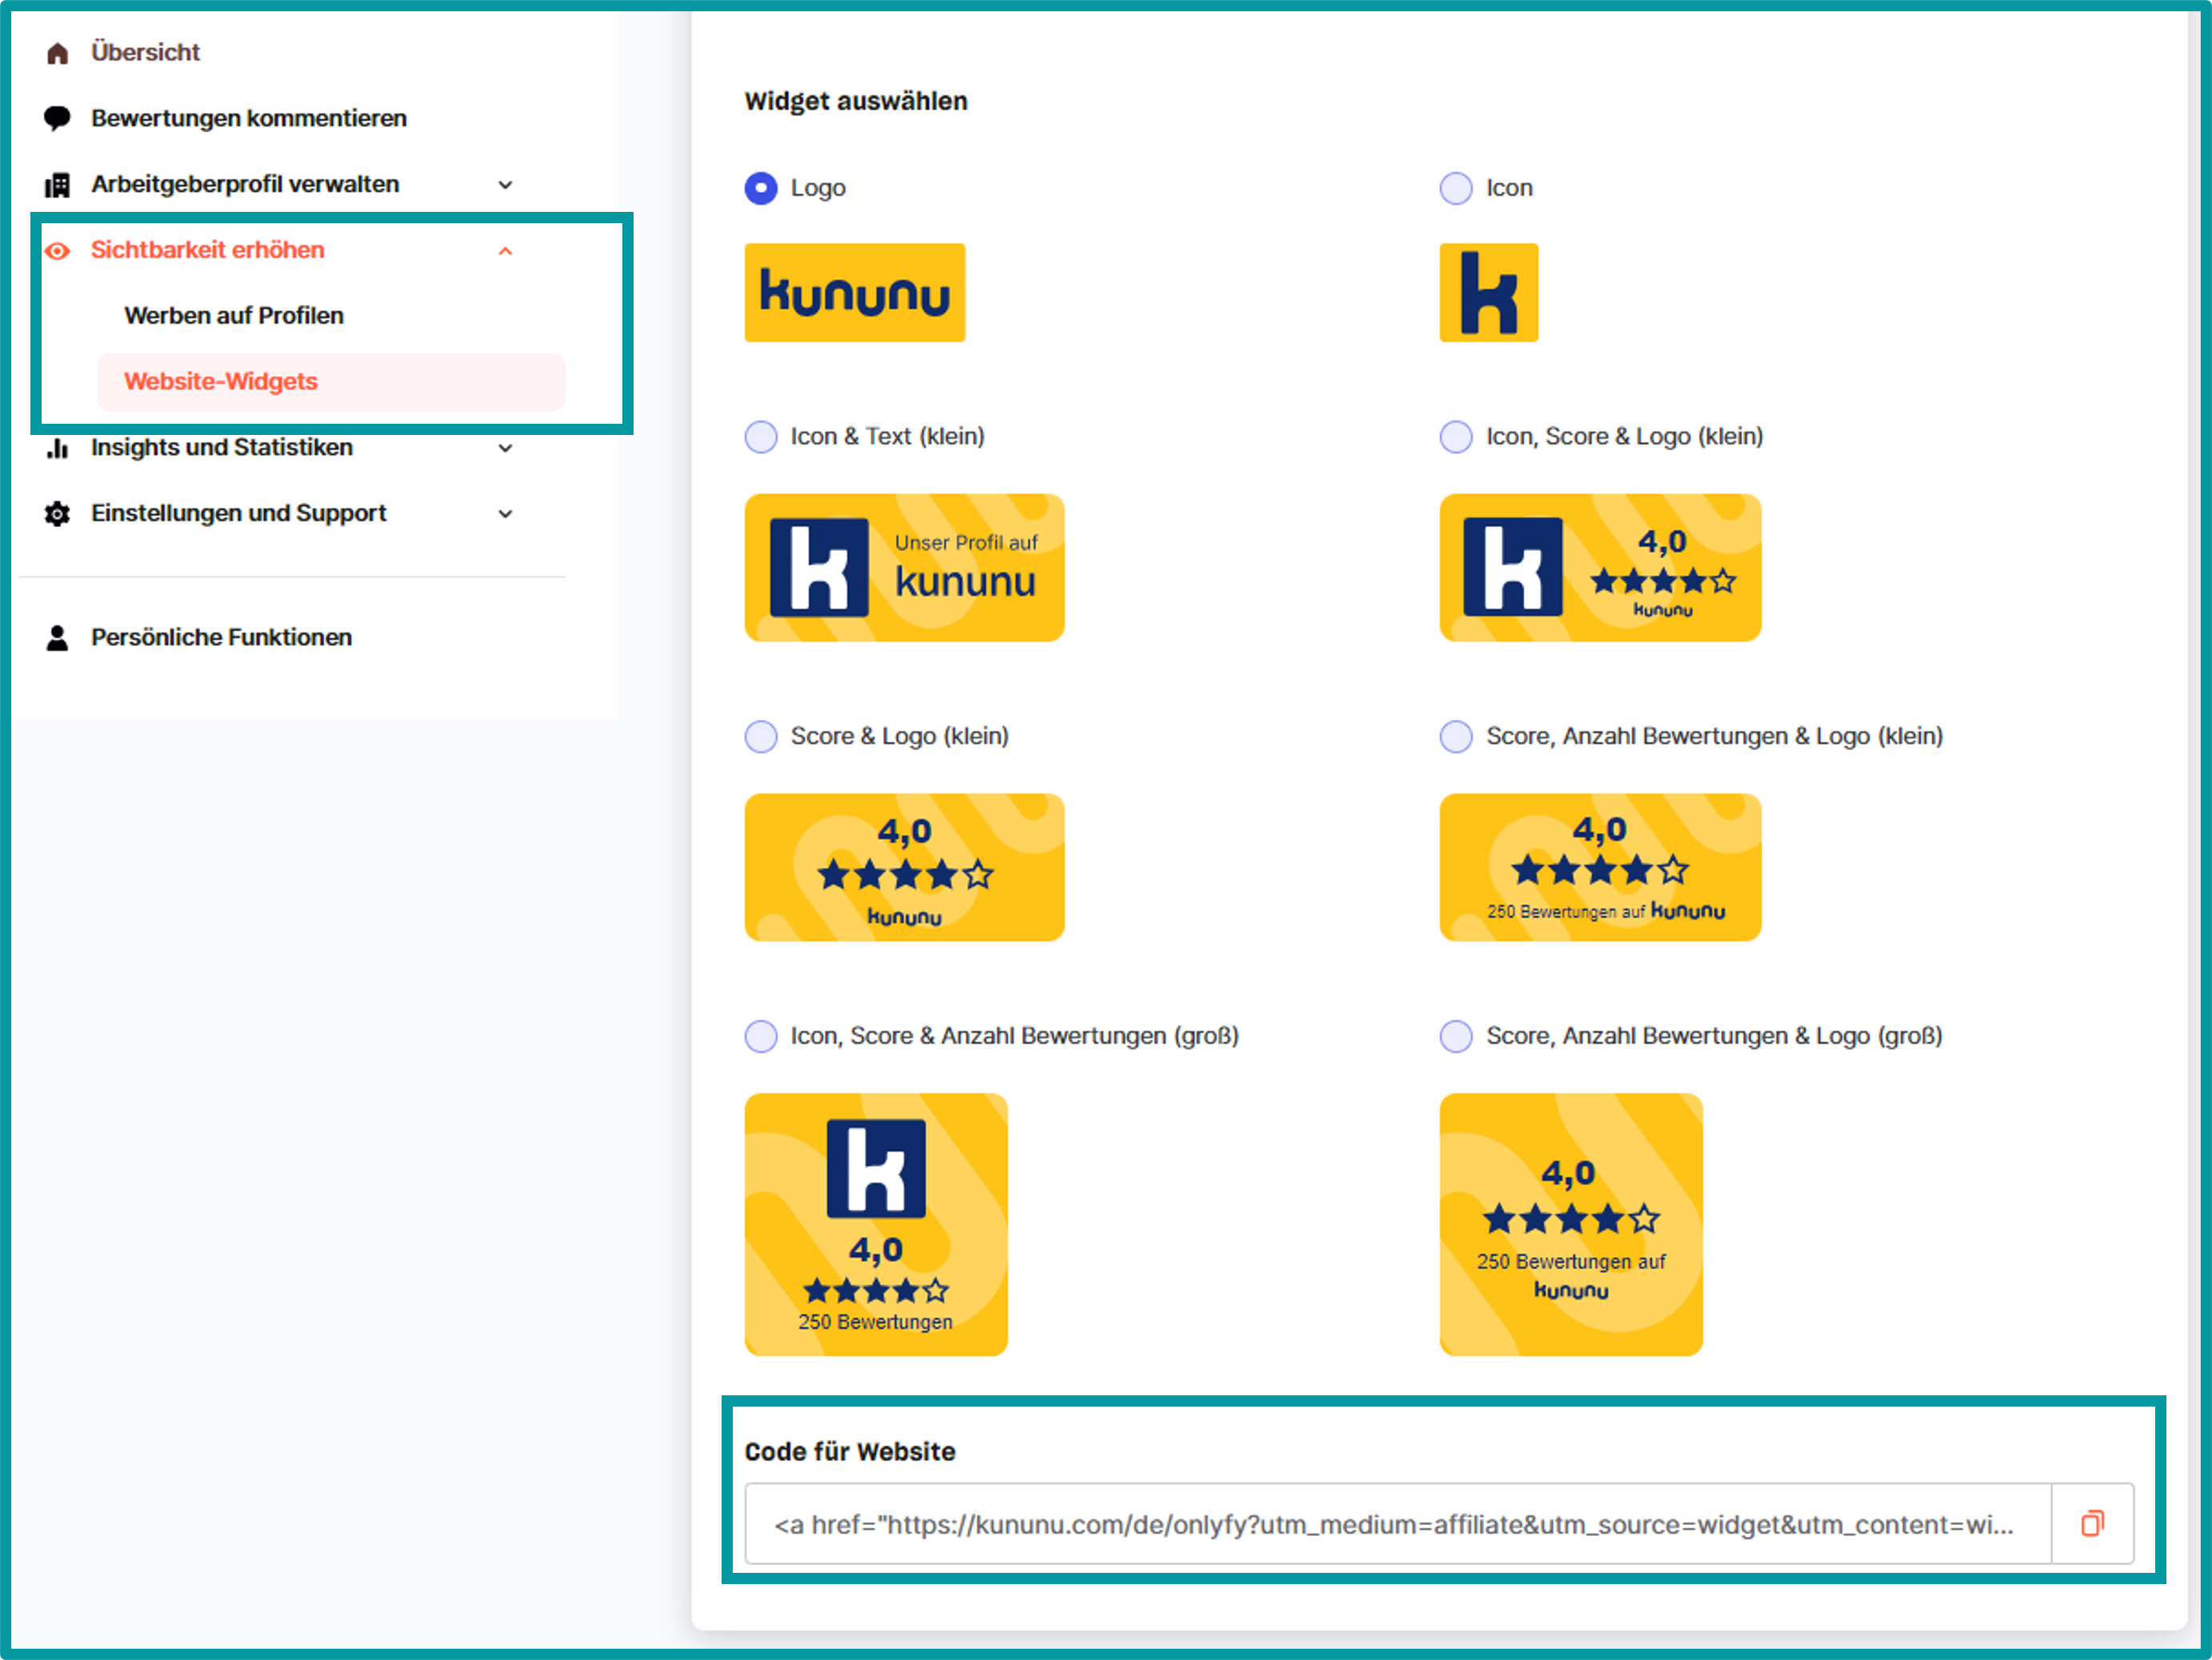Expand Arbeitgeberprofil verwalten chevron
Screen dimensions: 2212x1660
(x=505, y=185)
